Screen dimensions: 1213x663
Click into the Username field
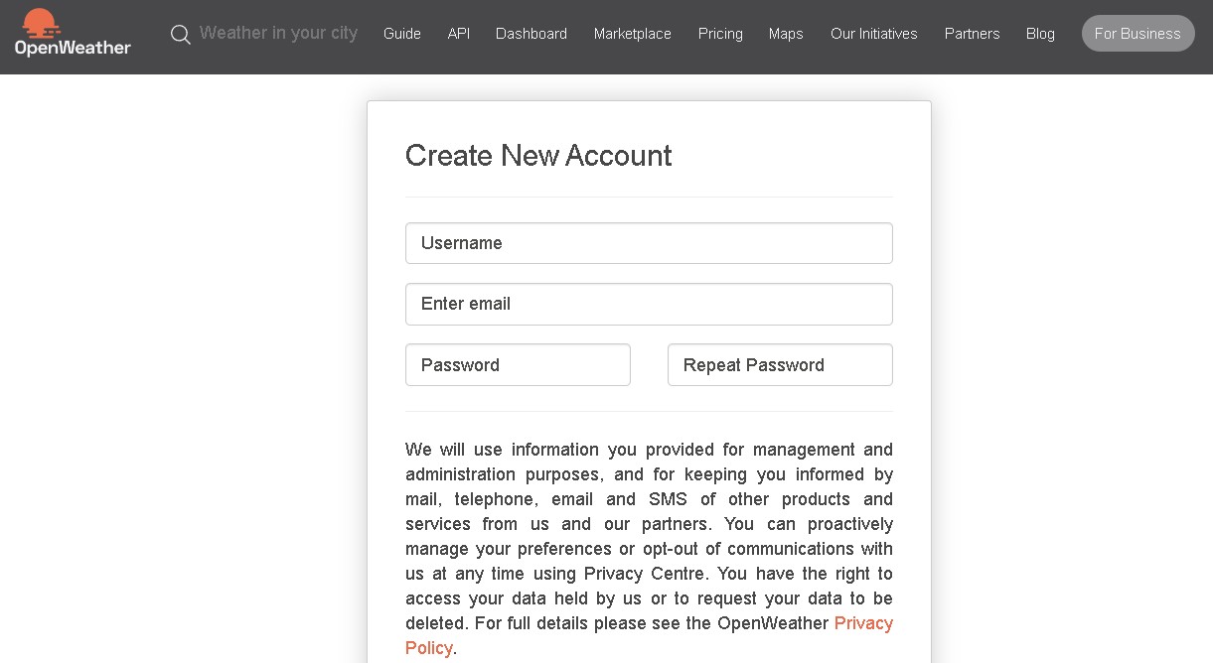(x=649, y=243)
